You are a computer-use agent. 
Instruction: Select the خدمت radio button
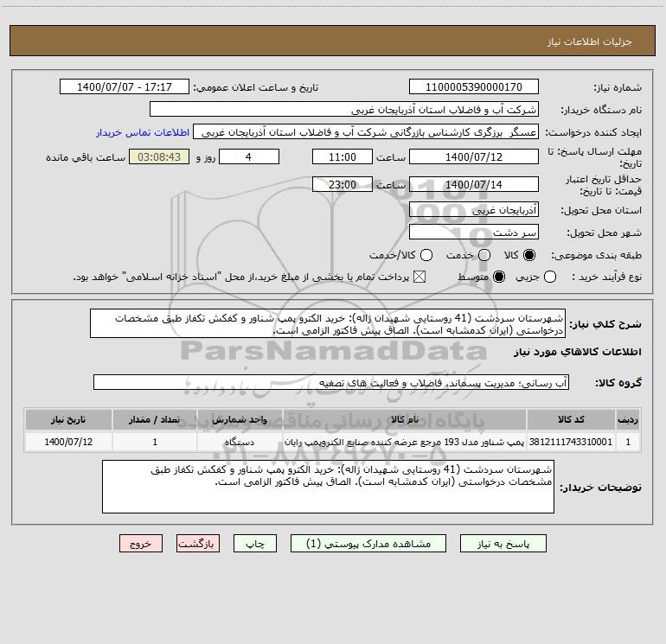[484, 255]
